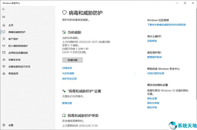The image size is (197, 130).
Task: View 保护历史记录 link
Action: (69, 79)
